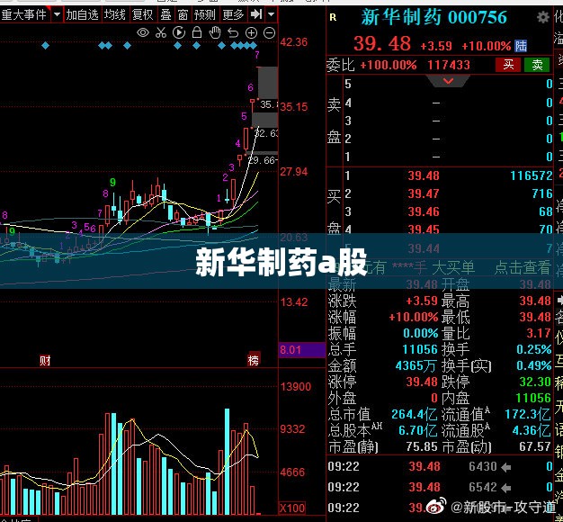Screen dimensions: 563x522
Task: Click the 流通值 value 172.3亿
Action: pos(527,415)
